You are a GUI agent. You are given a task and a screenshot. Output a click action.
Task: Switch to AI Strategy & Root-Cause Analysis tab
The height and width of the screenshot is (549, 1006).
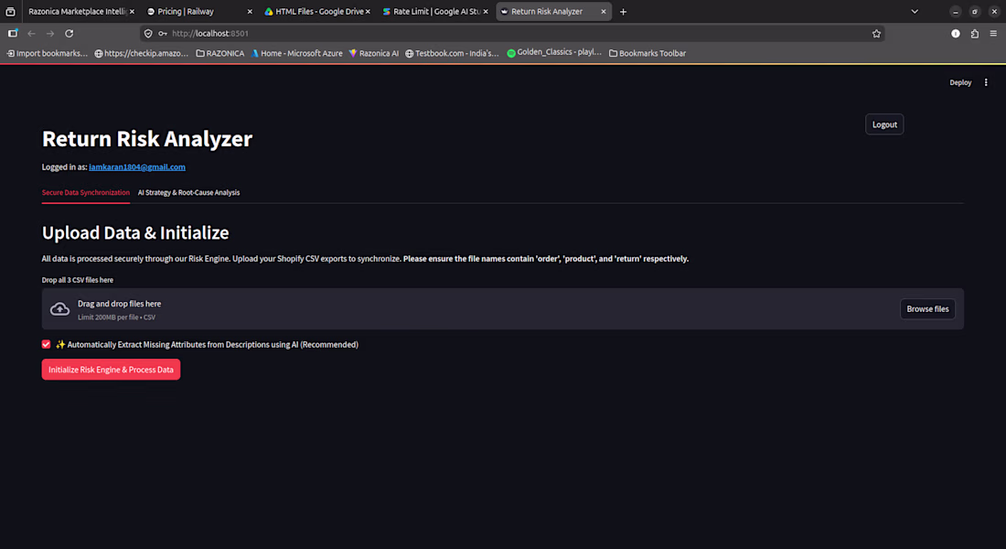pos(188,193)
